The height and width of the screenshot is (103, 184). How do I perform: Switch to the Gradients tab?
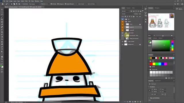[155, 38]
